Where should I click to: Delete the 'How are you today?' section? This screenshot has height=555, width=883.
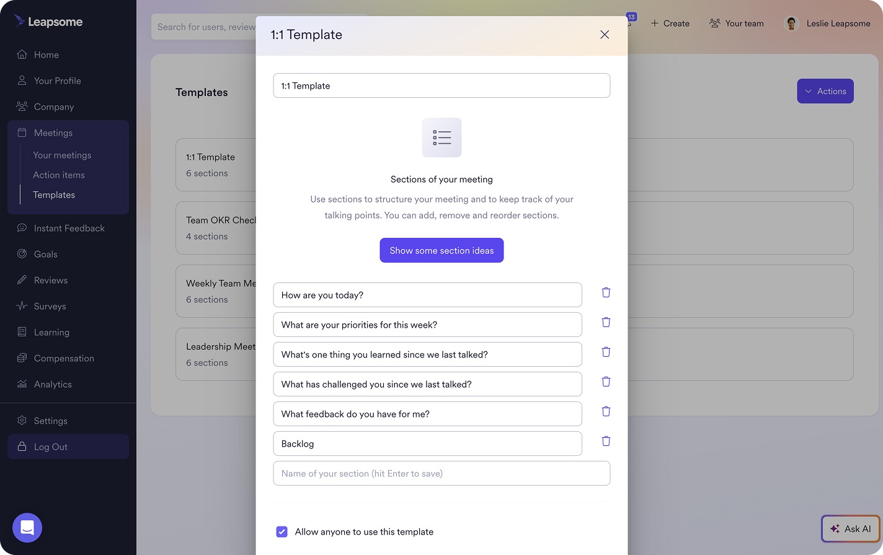tap(606, 292)
